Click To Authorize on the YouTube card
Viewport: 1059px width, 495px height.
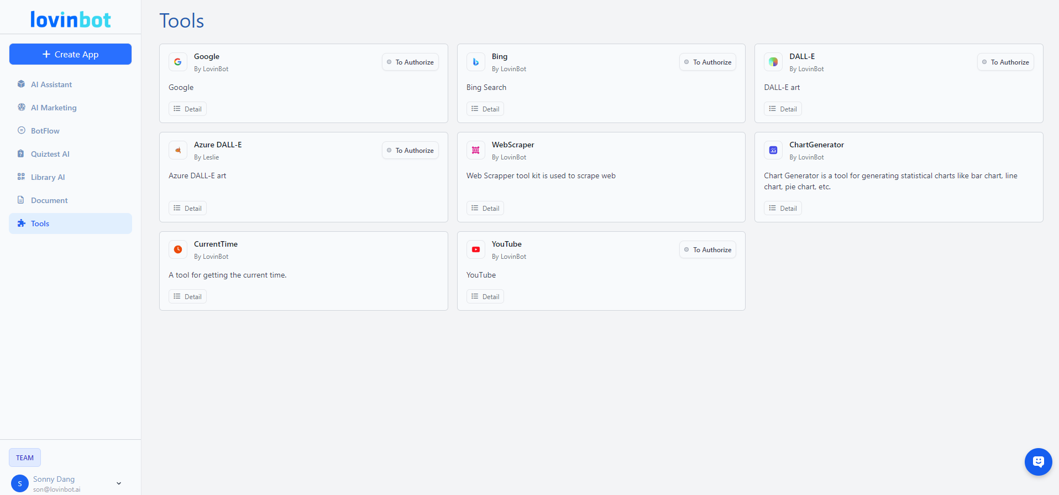pyautogui.click(x=707, y=249)
